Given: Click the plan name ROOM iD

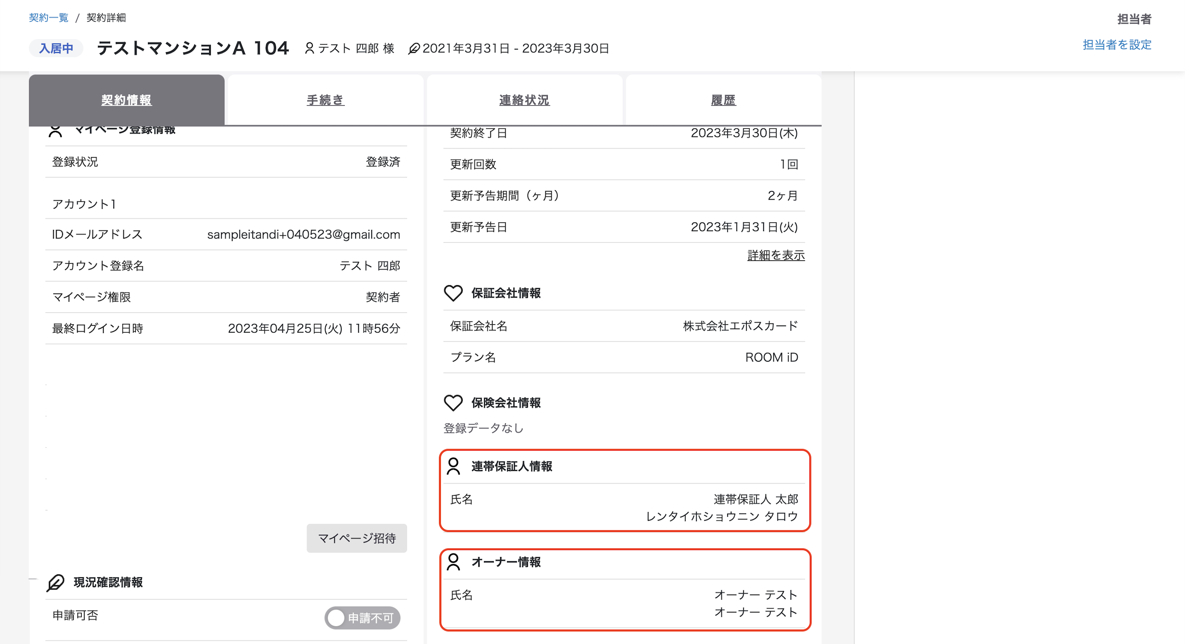Looking at the screenshot, I should pyautogui.click(x=771, y=357).
